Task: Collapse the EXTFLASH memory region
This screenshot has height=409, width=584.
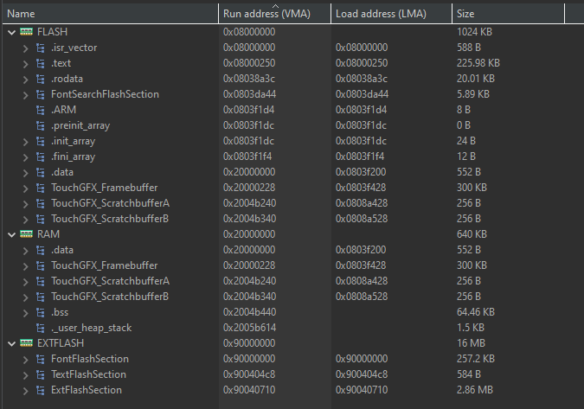Action: (x=11, y=343)
